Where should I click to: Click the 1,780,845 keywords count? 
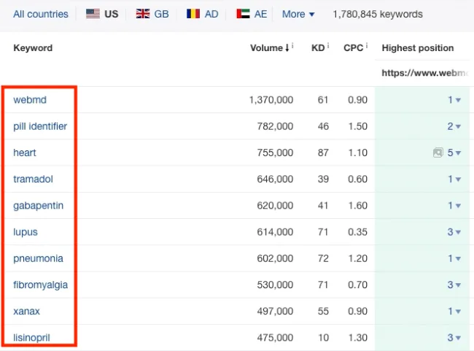pyautogui.click(x=378, y=14)
